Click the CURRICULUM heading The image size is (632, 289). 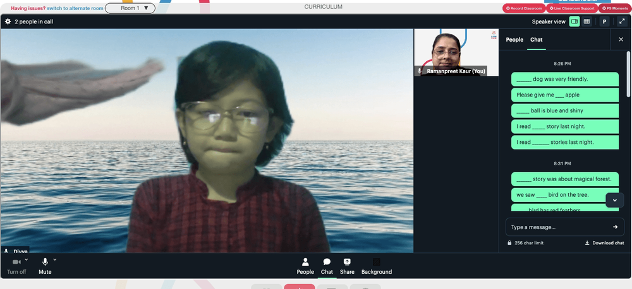pos(323,7)
